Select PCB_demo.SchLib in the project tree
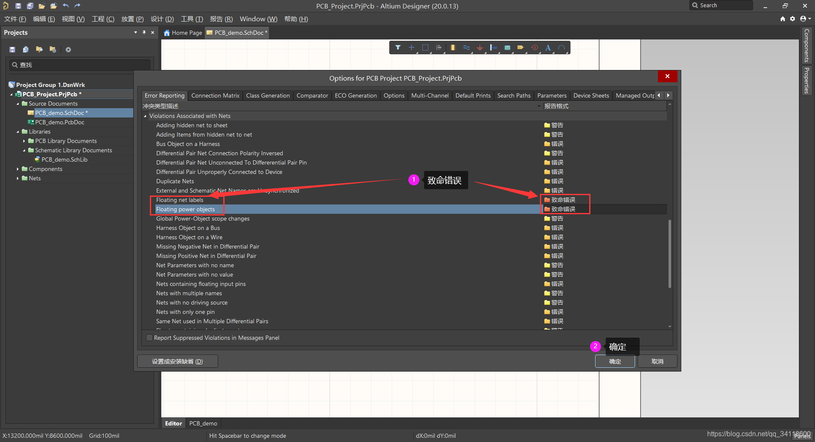 tap(64, 159)
